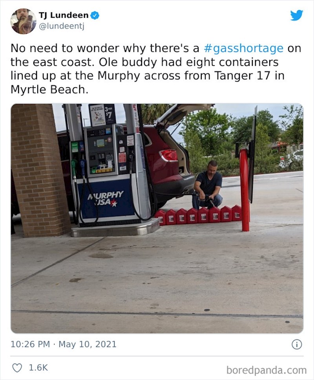Viewport: 314px width, 380px height.
Task: Click the brick pillar in the photo
Action: (39, 170)
